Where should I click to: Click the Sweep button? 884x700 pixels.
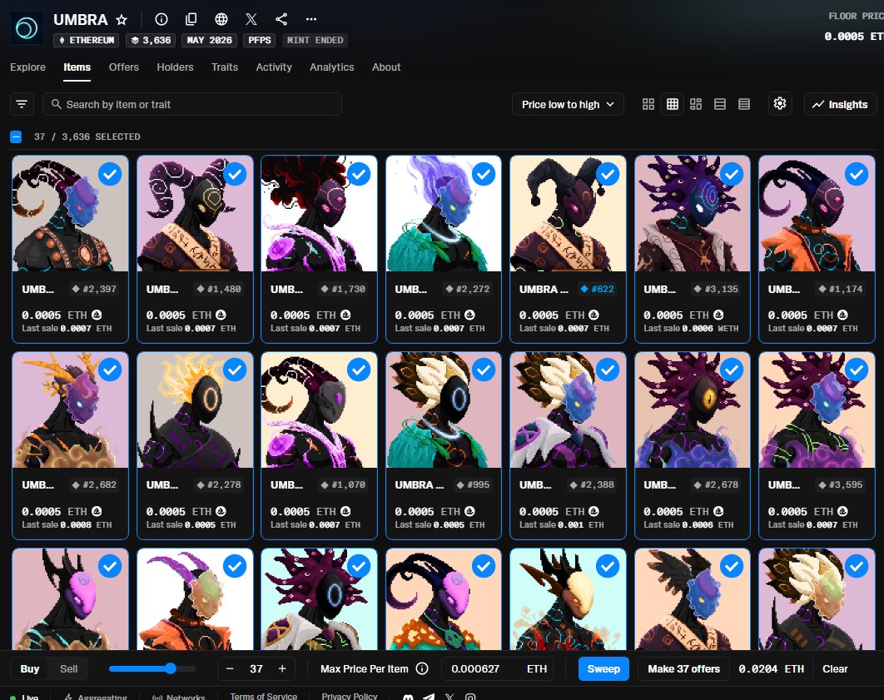point(603,669)
